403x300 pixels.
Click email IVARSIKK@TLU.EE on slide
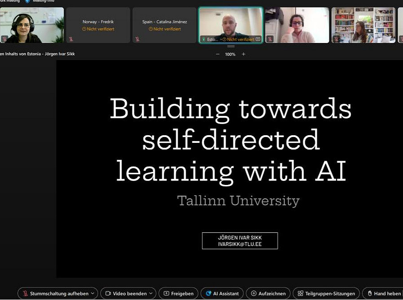tap(240, 244)
